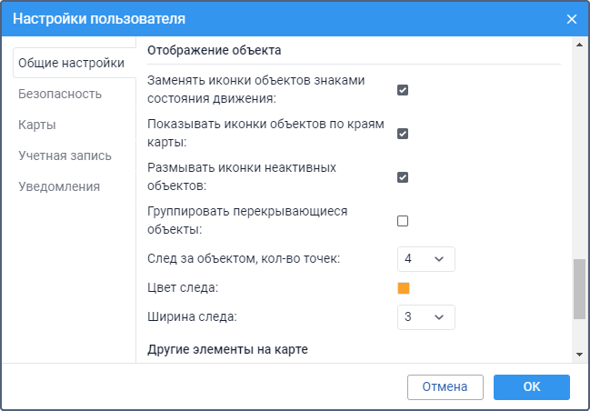Select Учетная запись tab
The width and height of the screenshot is (590, 411).
click(x=65, y=155)
